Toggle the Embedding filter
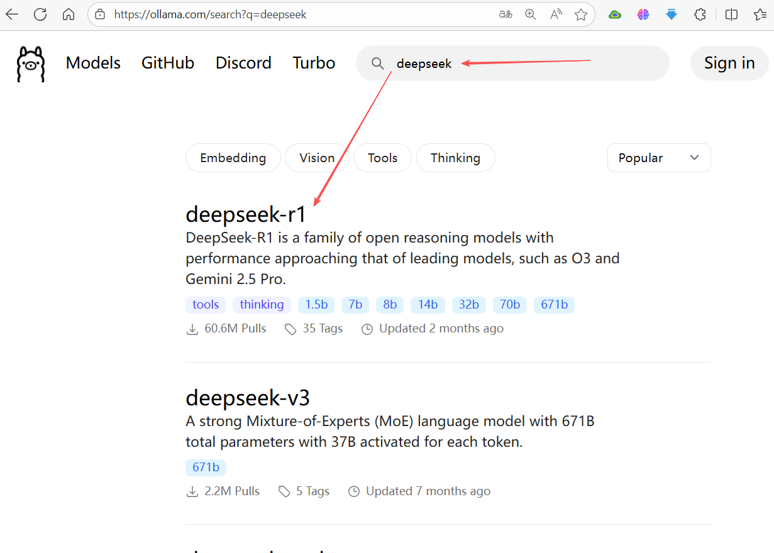Screen dimensions: 774x553 tap(233, 158)
